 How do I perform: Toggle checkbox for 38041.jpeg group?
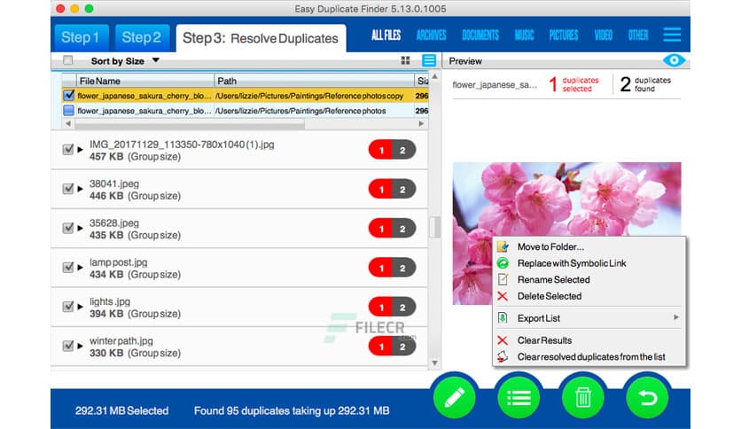point(67,189)
